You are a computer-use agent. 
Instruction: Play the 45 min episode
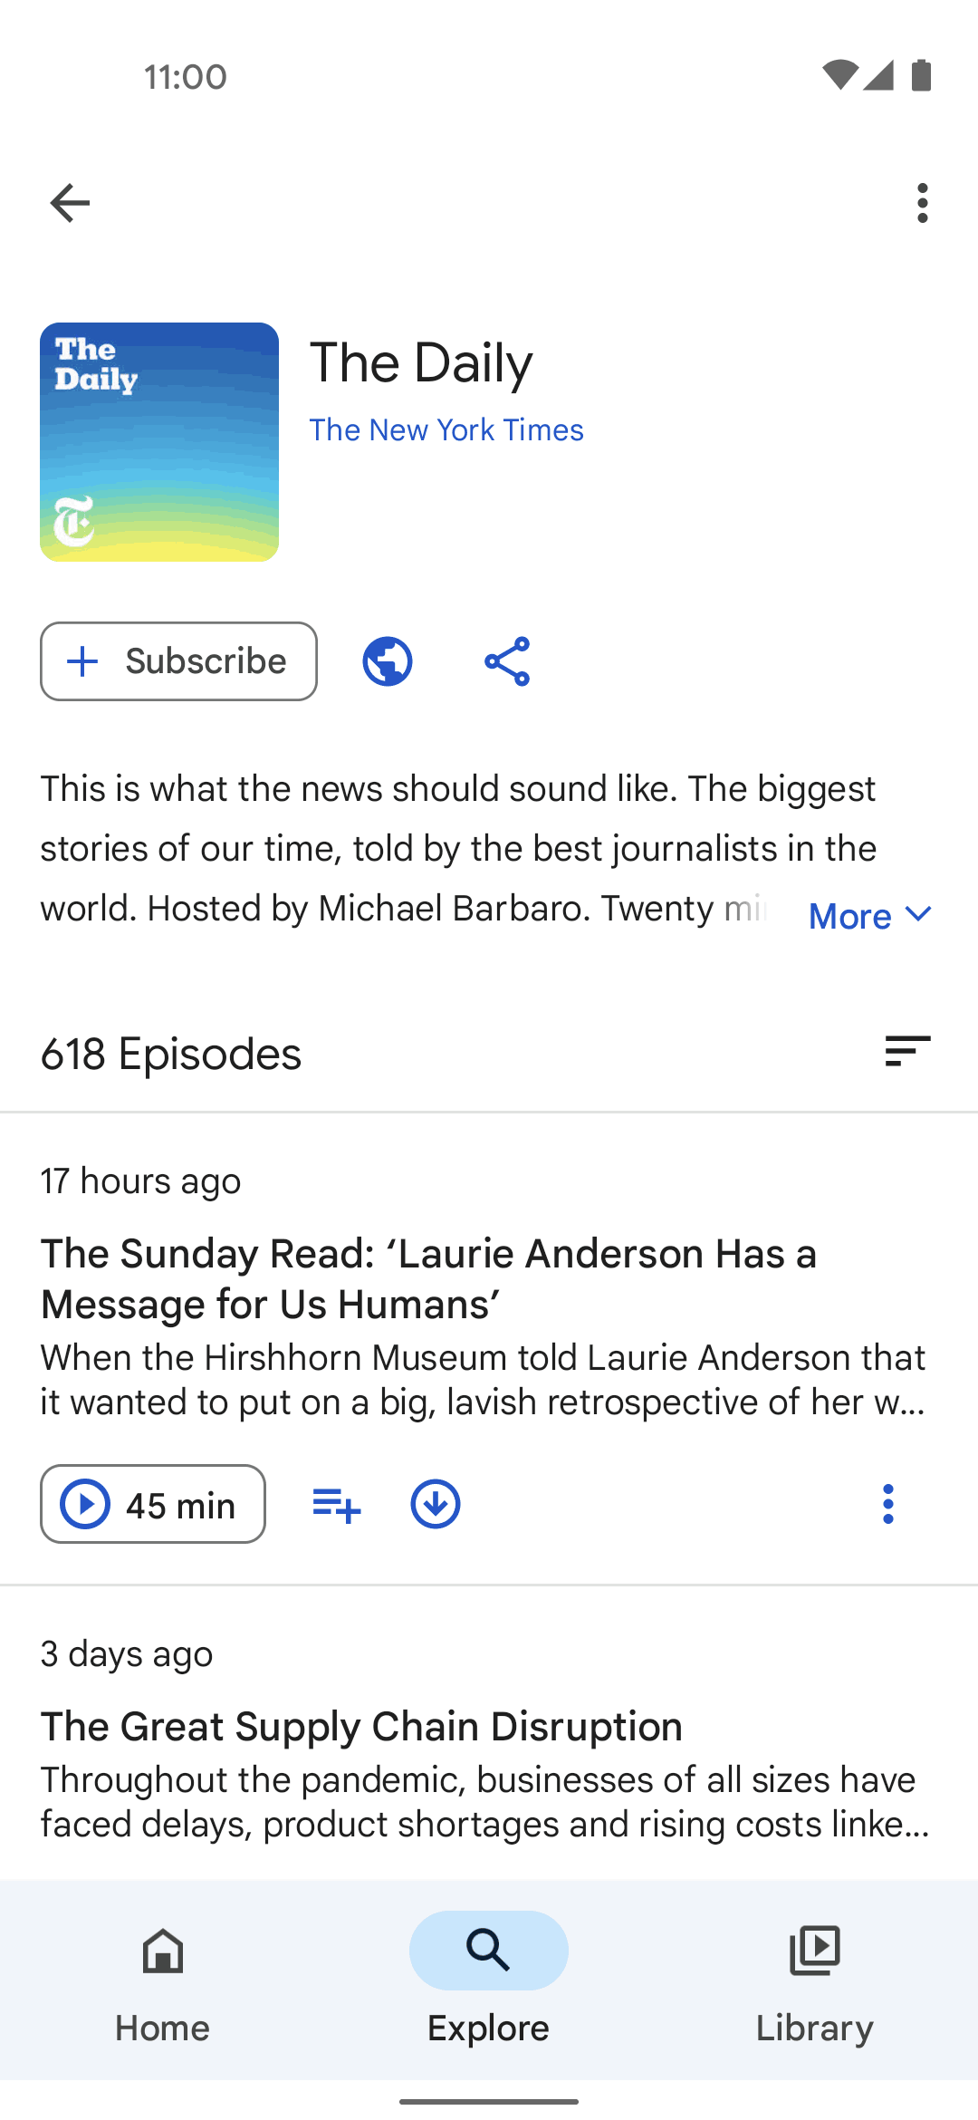click(153, 1504)
